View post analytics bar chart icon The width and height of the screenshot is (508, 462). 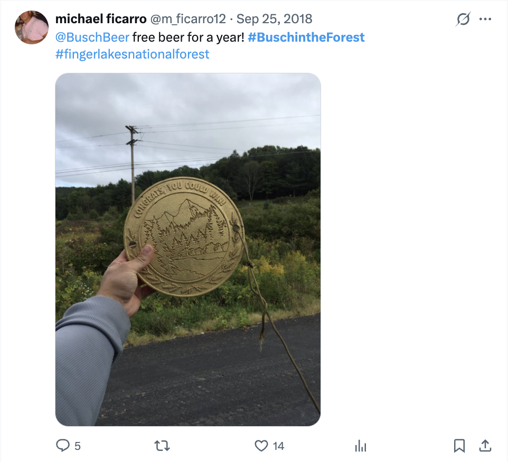click(361, 446)
